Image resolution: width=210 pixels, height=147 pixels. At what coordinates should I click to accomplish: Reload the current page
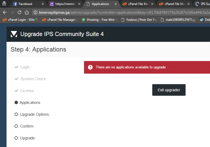pos(19,12)
